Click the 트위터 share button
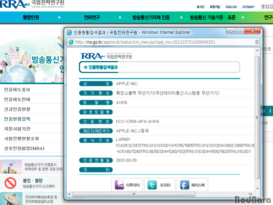 pyautogui.click(x=159, y=185)
